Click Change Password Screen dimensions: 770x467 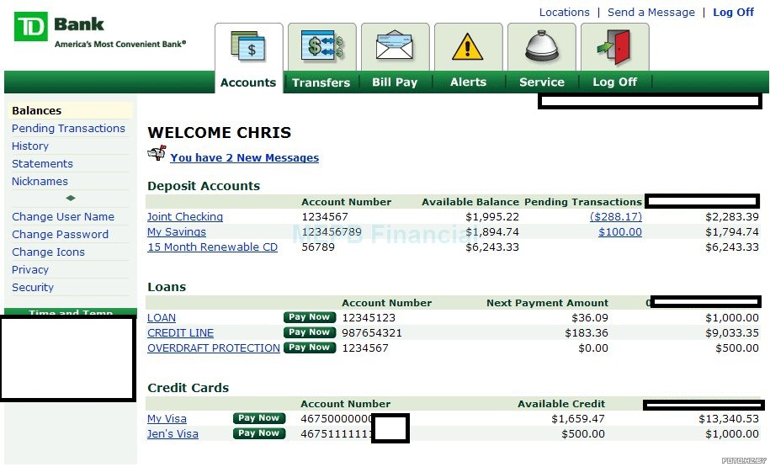point(60,234)
